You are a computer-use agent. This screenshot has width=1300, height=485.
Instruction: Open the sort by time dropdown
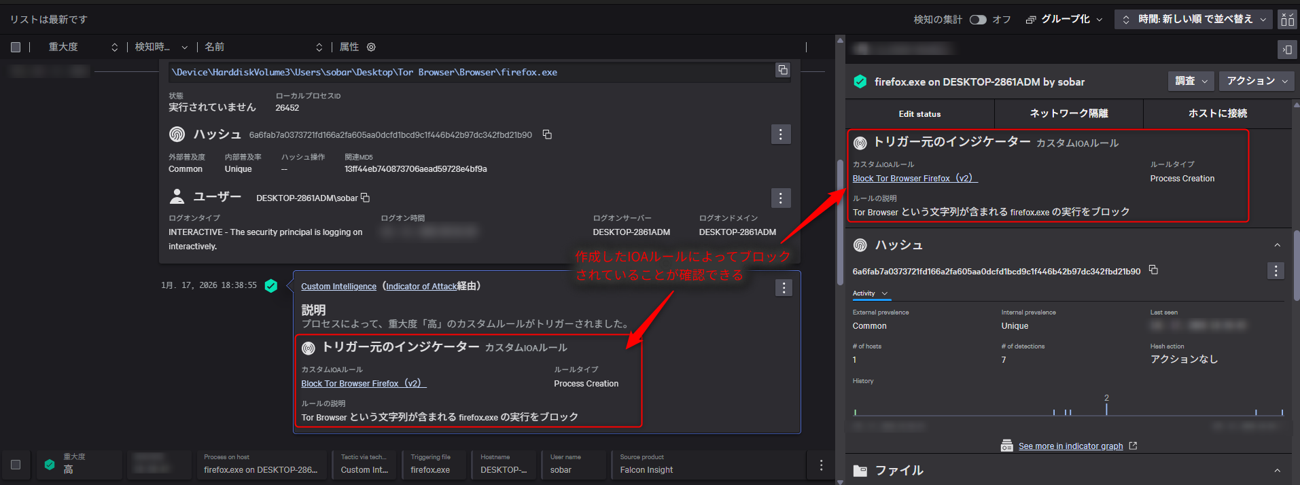[x=1194, y=20]
